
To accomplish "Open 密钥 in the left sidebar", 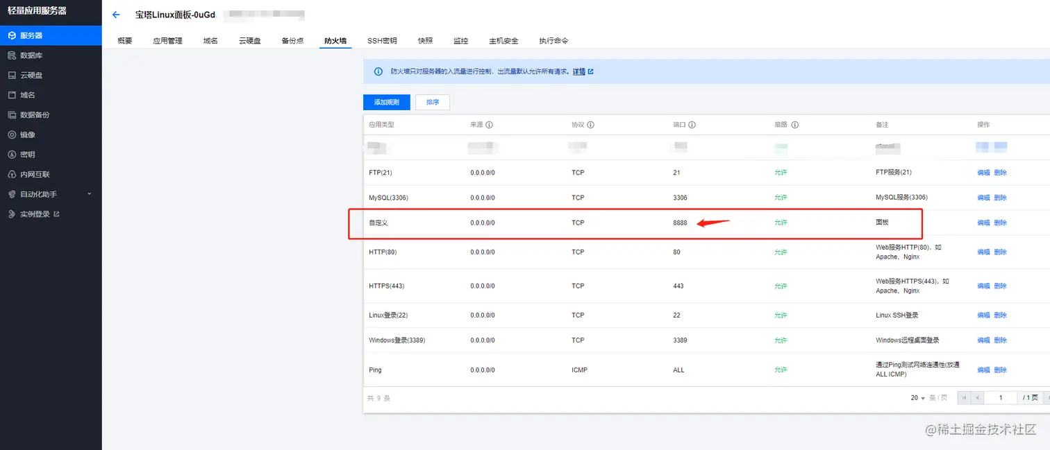I will pyautogui.click(x=51, y=155).
